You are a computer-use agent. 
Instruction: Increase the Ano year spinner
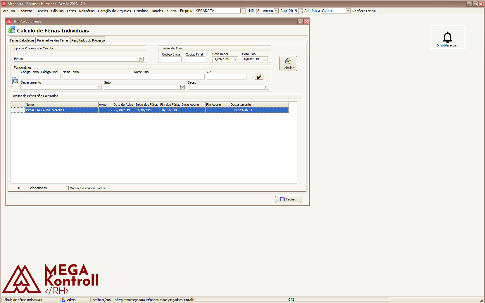[x=300, y=10]
